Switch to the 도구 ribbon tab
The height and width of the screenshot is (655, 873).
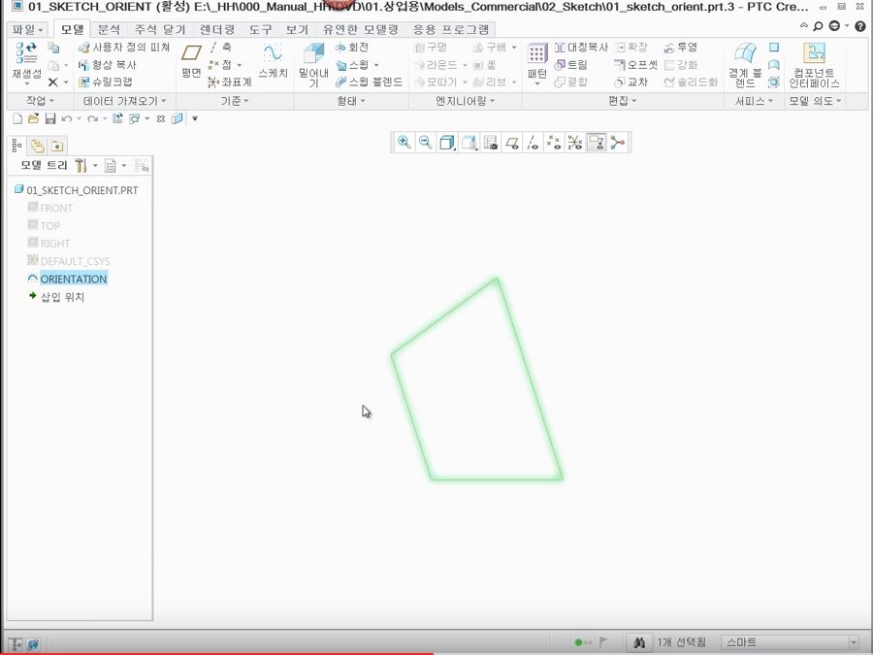click(x=261, y=29)
